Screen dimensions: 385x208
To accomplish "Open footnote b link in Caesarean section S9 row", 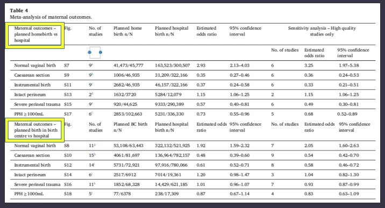I will coord(92,74).
